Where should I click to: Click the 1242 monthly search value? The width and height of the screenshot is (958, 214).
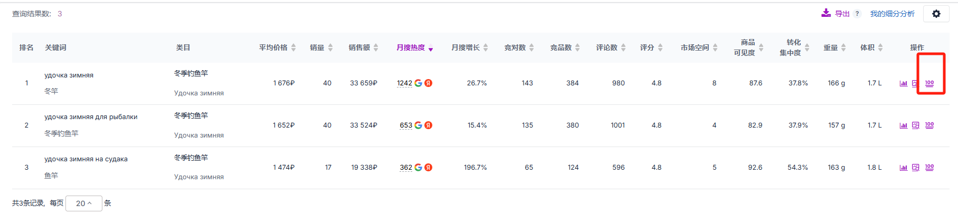404,83
